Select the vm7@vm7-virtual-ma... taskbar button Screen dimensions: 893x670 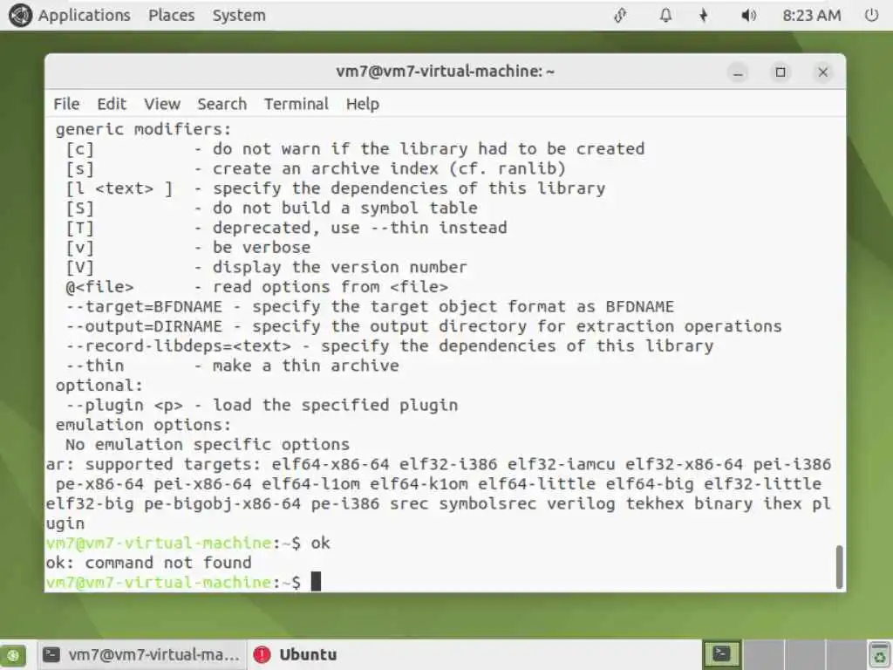142,655
